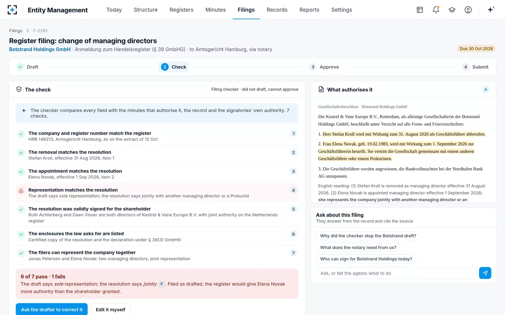This screenshot has width=505, height=315.
Task: Ask why checker stopped the Botstrand draft
Action: pyautogui.click(x=368, y=236)
